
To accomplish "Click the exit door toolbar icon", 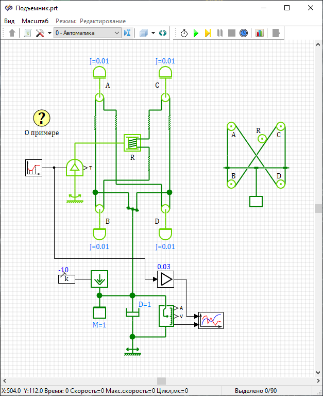I will tap(276, 33).
